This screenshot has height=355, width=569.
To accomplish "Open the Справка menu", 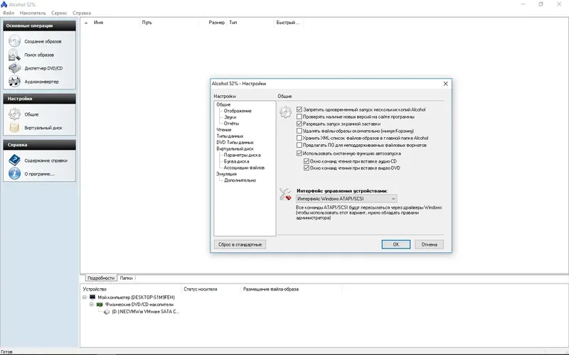I will (82, 13).
